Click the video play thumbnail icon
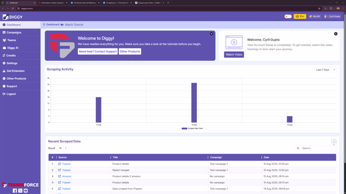This screenshot has height=194, width=346. pyautogui.click(x=234, y=42)
